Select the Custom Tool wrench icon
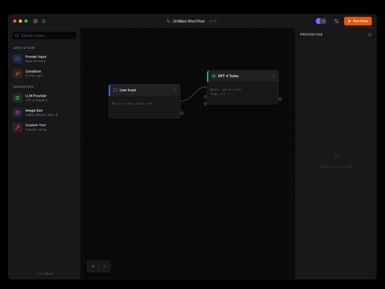Viewport: 385px width, 289px height. point(17,127)
